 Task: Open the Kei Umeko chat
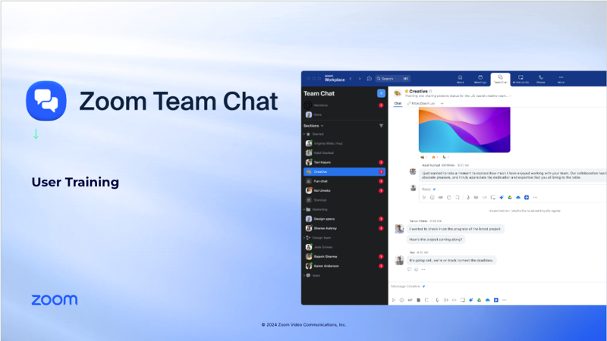pyautogui.click(x=344, y=191)
